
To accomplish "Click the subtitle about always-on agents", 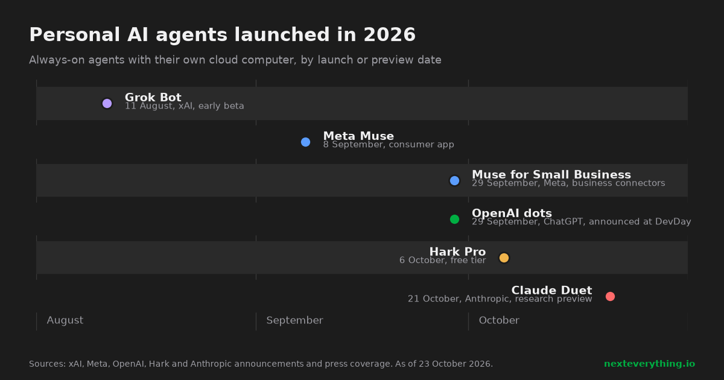I will [x=235, y=60].
